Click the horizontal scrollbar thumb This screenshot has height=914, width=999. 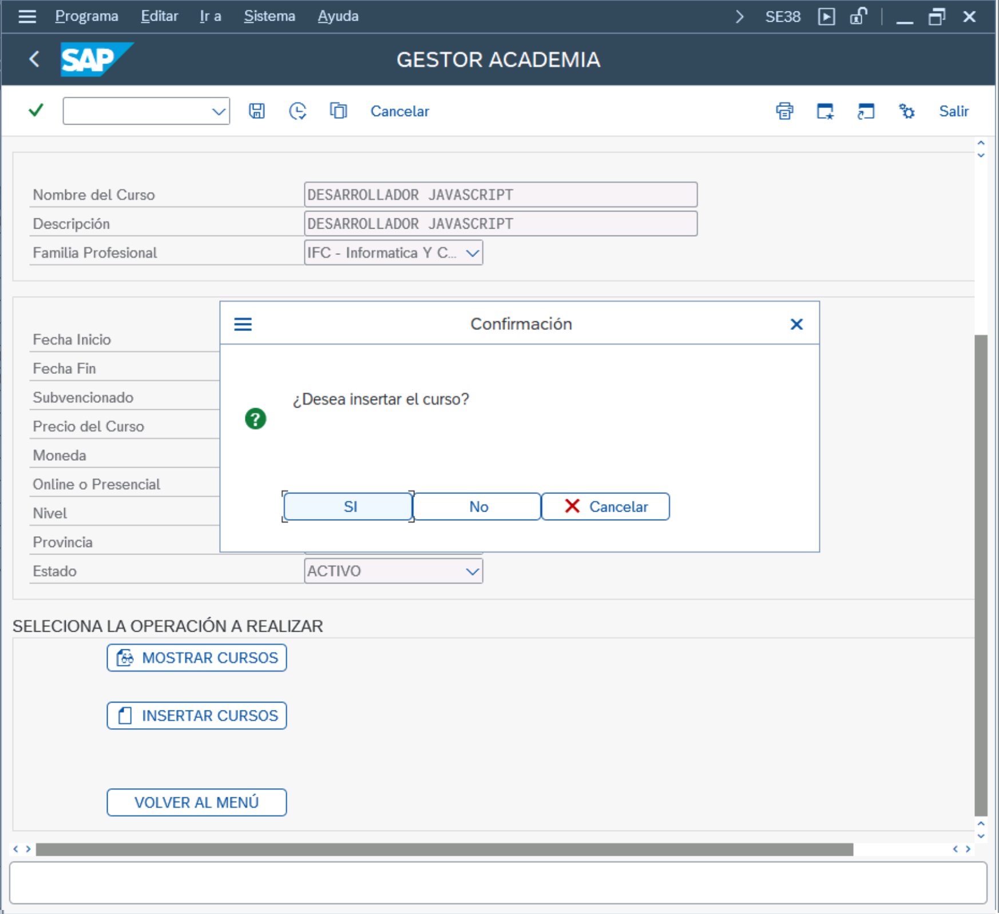tap(445, 849)
